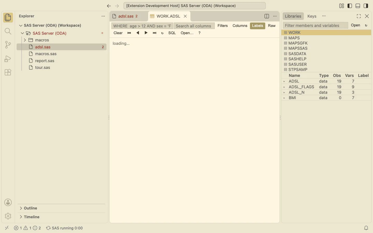Viewport: 373px width, 233px height.
Task: Go to next page of data
Action: click(x=146, y=33)
